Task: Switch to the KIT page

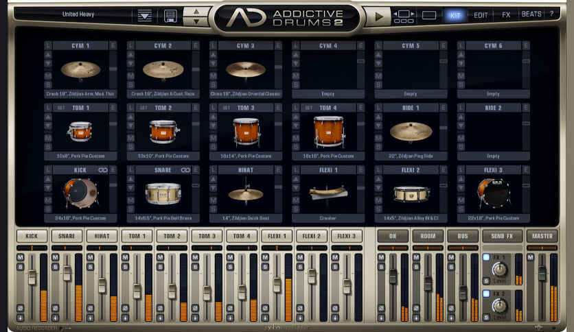Action: point(455,15)
